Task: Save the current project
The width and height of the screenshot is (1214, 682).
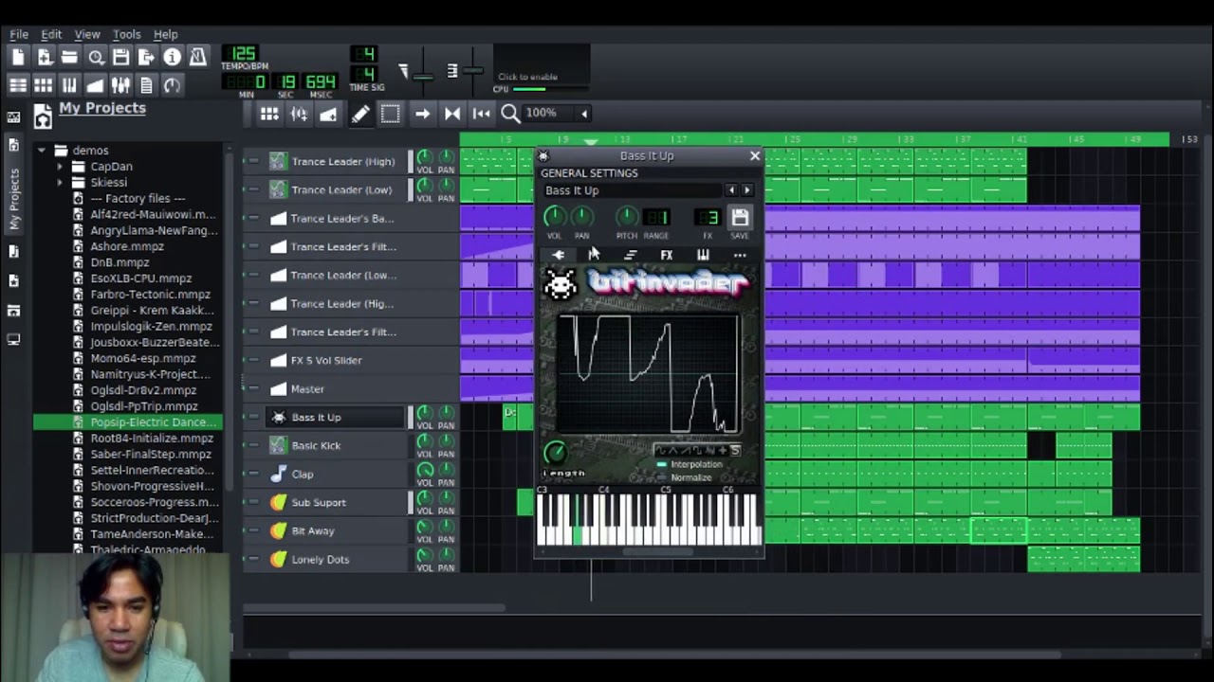Action: click(x=120, y=58)
